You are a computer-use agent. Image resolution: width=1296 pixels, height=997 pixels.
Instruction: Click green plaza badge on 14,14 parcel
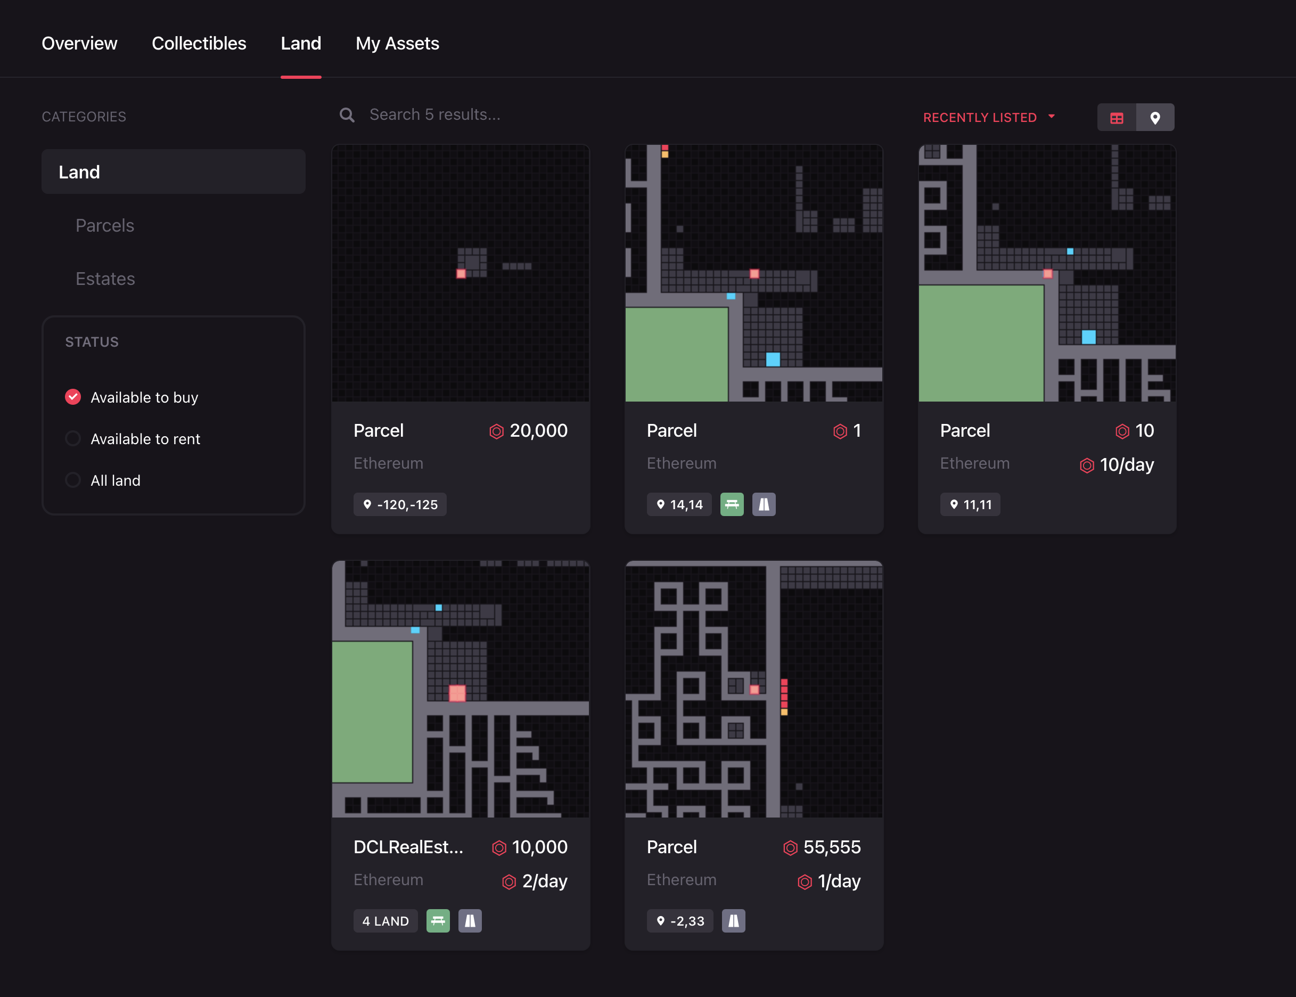(x=732, y=504)
